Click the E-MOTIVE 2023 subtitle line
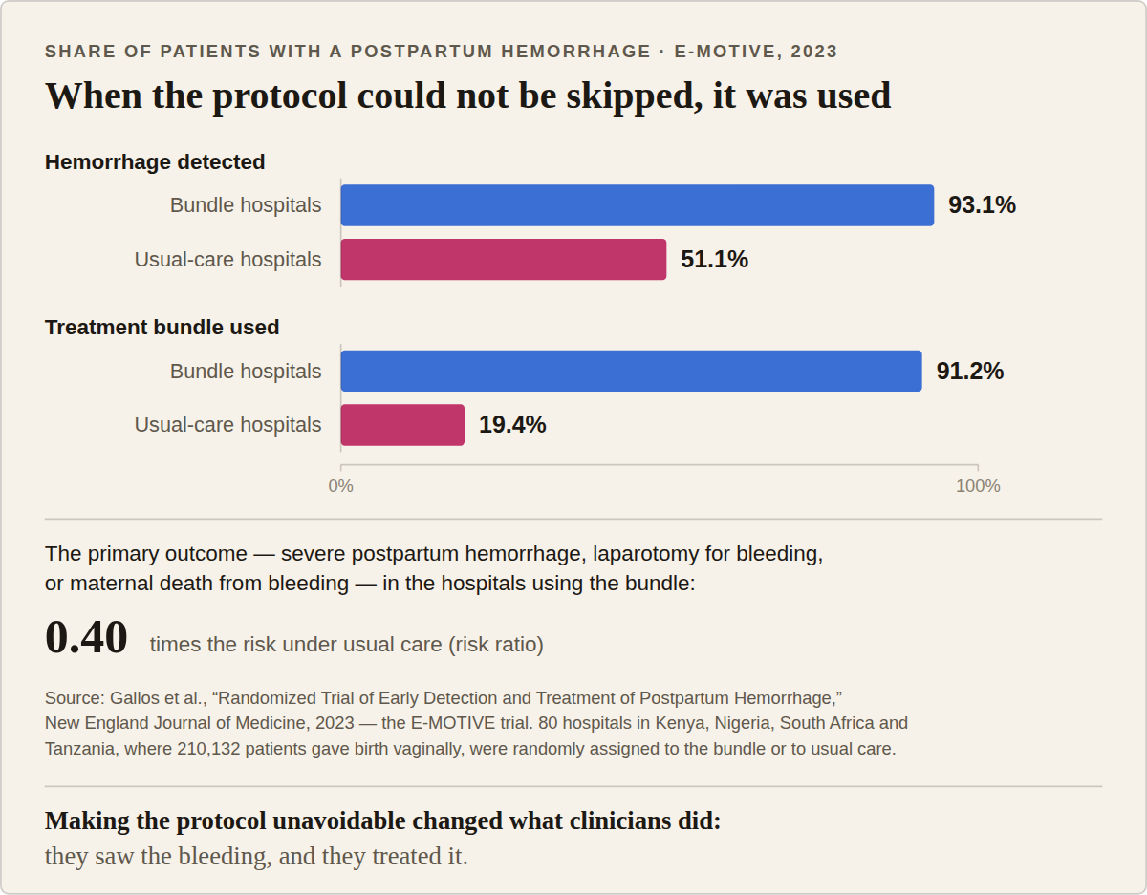 coord(442,52)
